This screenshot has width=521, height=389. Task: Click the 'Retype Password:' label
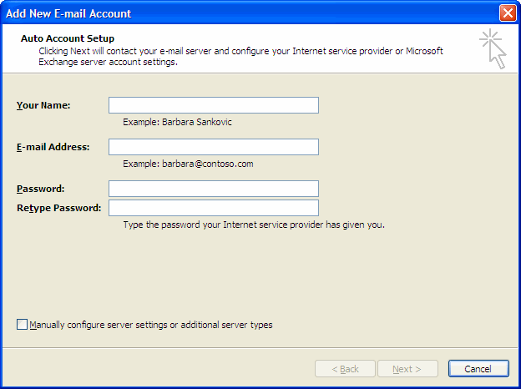click(x=58, y=208)
